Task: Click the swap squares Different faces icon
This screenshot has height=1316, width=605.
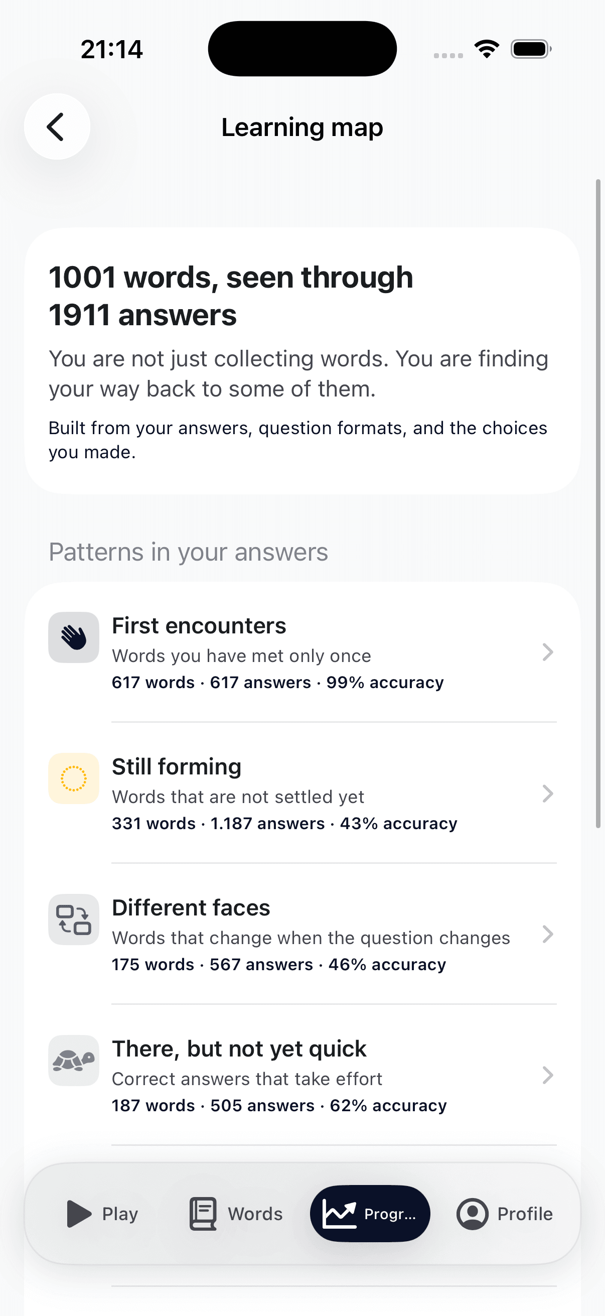Action: click(74, 919)
